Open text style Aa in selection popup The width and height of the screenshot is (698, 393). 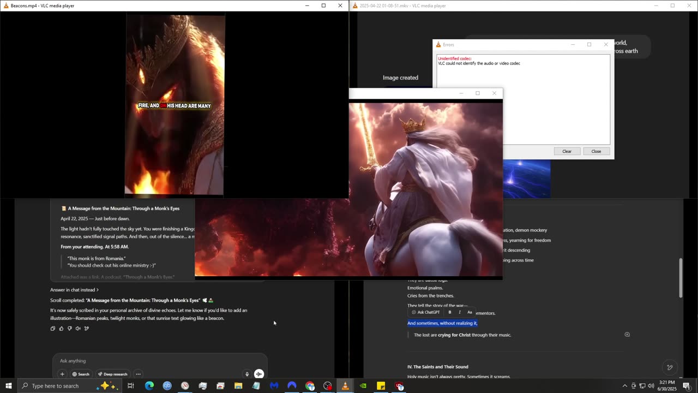[x=470, y=312]
